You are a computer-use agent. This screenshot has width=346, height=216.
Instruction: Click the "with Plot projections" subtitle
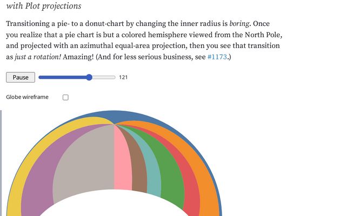(x=44, y=6)
